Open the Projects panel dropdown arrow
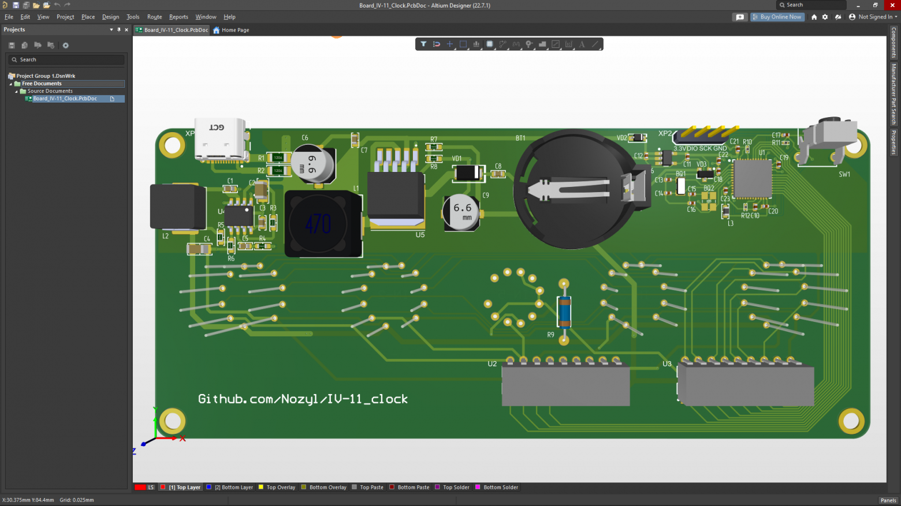 [x=111, y=29]
